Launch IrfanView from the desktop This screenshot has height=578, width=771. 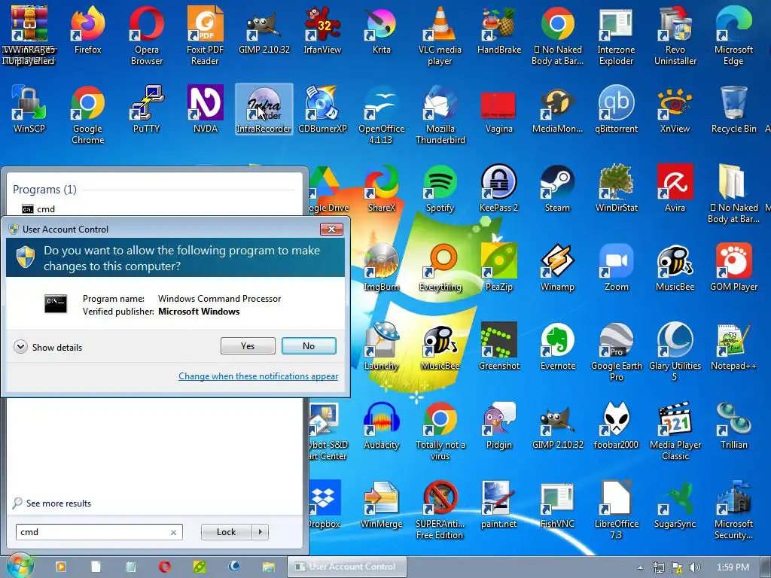pyautogui.click(x=322, y=29)
